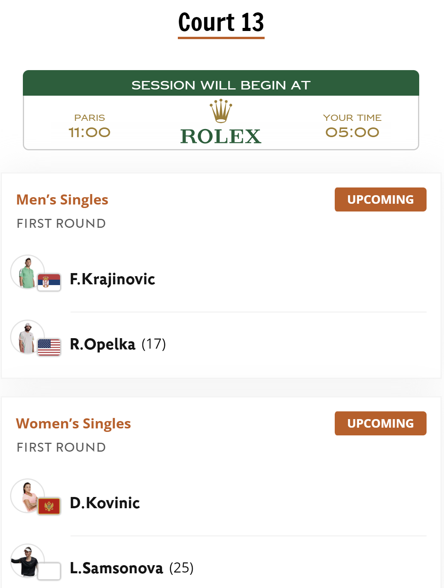Select the Court 13 heading
Viewport: 444px width, 588px height.
(x=221, y=22)
